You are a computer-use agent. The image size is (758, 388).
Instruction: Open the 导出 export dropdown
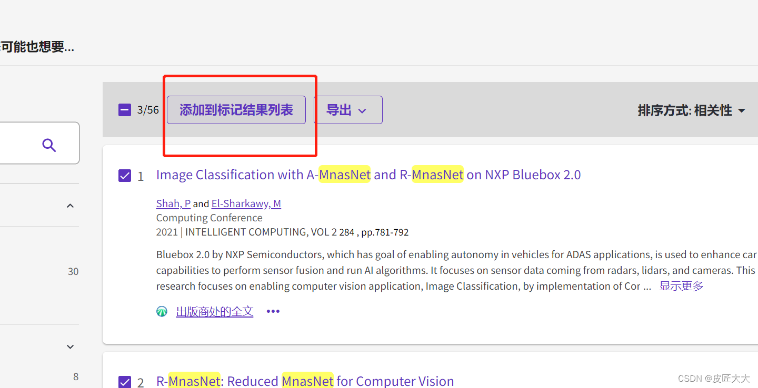click(x=348, y=109)
